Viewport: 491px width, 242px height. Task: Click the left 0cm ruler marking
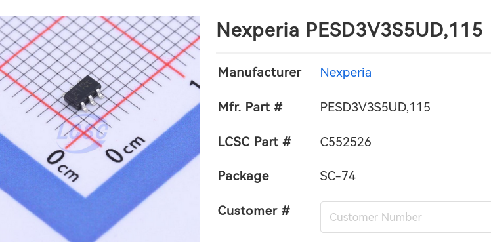[x=64, y=166]
